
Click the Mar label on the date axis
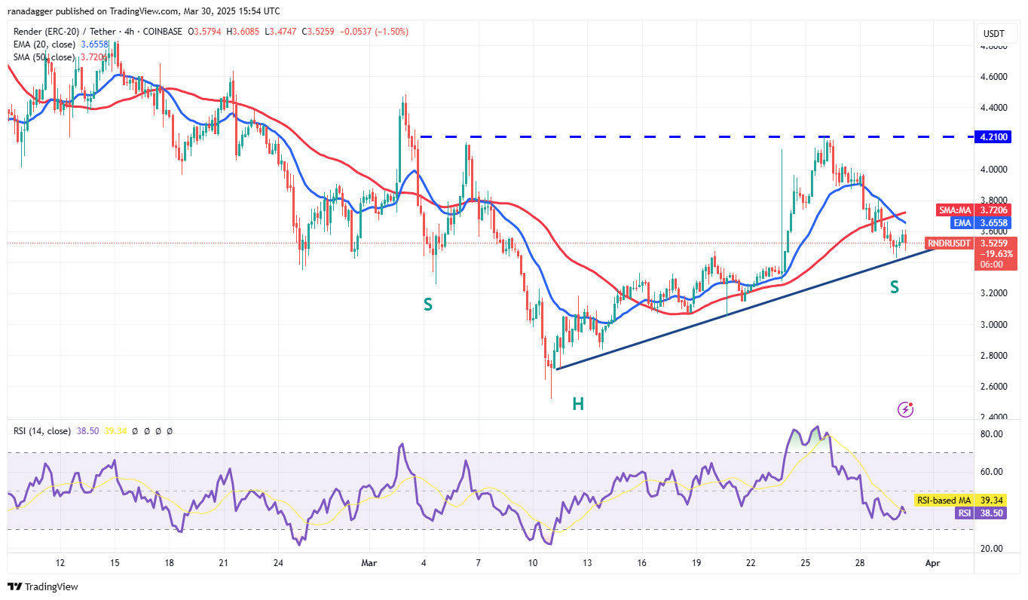(x=368, y=563)
